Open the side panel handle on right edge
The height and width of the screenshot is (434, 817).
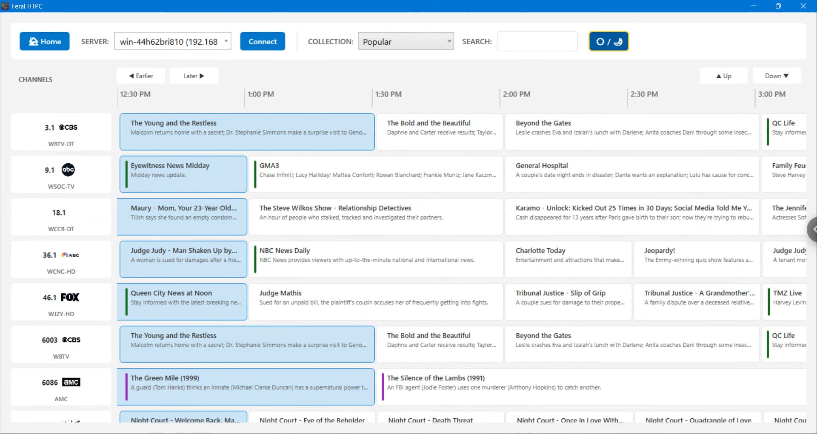(x=813, y=229)
